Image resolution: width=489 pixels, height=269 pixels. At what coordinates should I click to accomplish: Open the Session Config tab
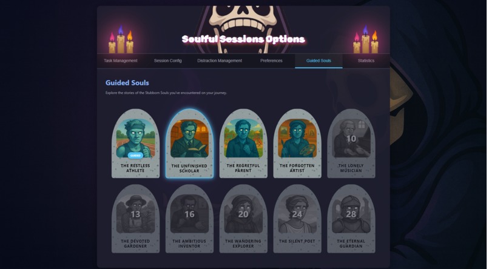[x=168, y=61]
